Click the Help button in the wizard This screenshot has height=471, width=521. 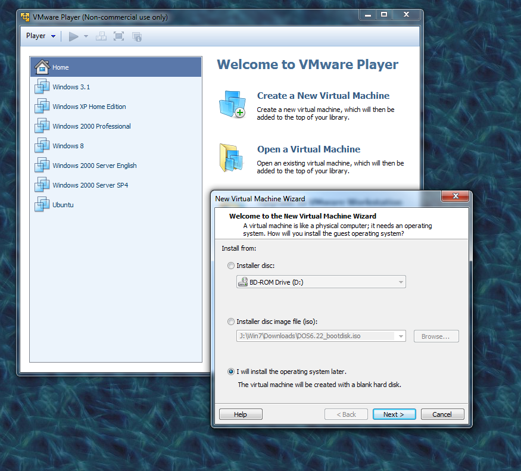click(241, 414)
